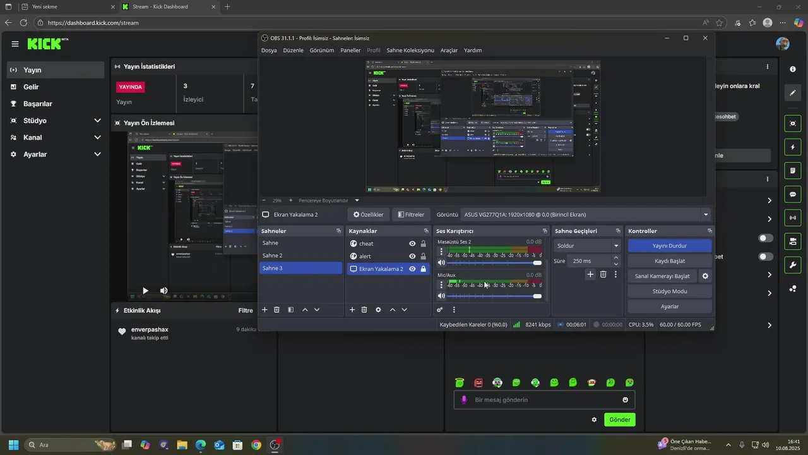Screen dimensions: 808x455
Task: Open advanced audio properties gears icon
Action: pyautogui.click(x=440, y=310)
